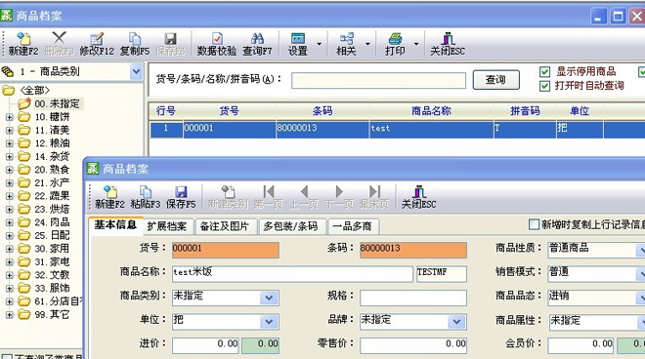Click the 查询 search button
The width and height of the screenshot is (645, 359).
tap(495, 80)
